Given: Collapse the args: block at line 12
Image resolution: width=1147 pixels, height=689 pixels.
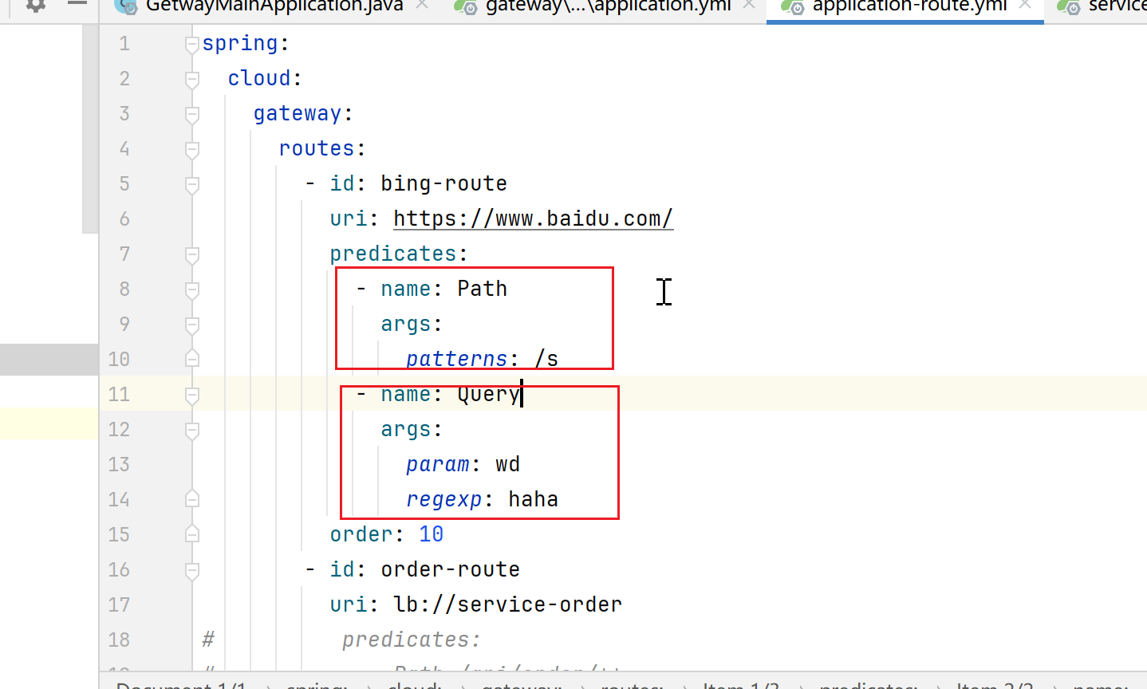Looking at the screenshot, I should tap(192, 430).
